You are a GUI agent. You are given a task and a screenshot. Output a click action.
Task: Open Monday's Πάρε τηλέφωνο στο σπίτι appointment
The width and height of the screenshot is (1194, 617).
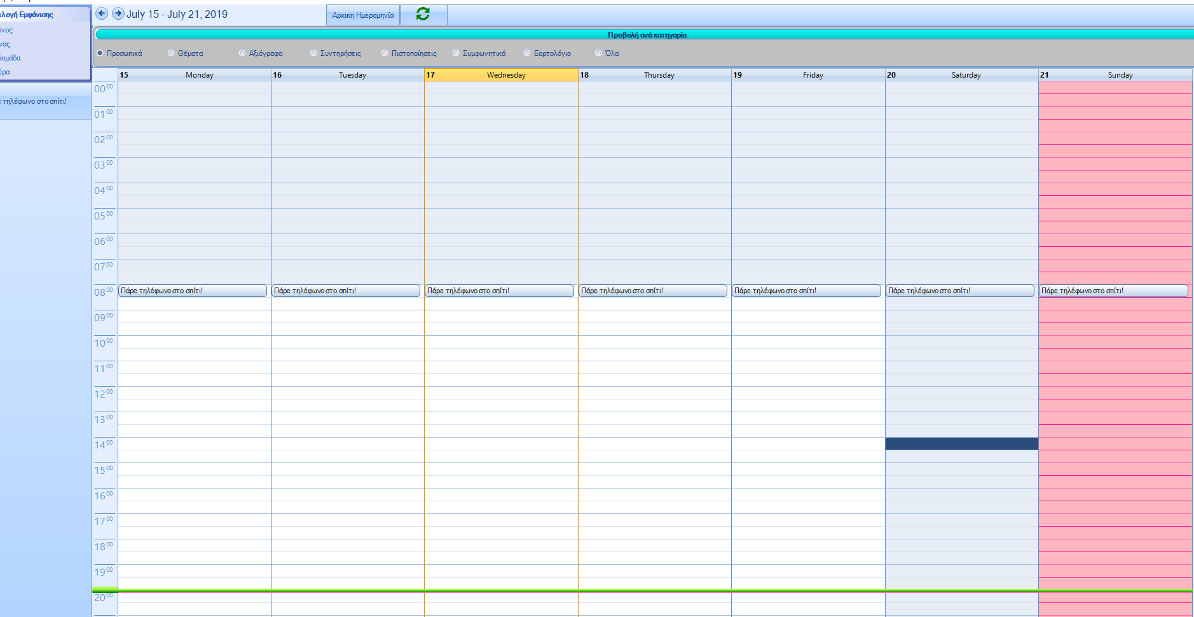(193, 291)
